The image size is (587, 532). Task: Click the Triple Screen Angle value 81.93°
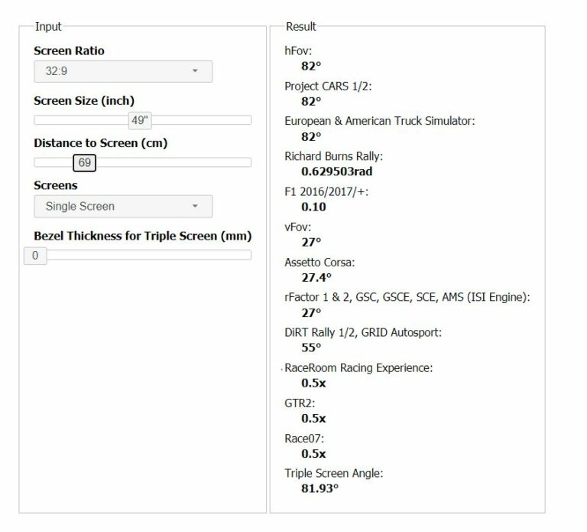coord(319,488)
